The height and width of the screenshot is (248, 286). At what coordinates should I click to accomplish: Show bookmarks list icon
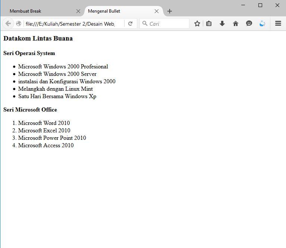[209, 24]
